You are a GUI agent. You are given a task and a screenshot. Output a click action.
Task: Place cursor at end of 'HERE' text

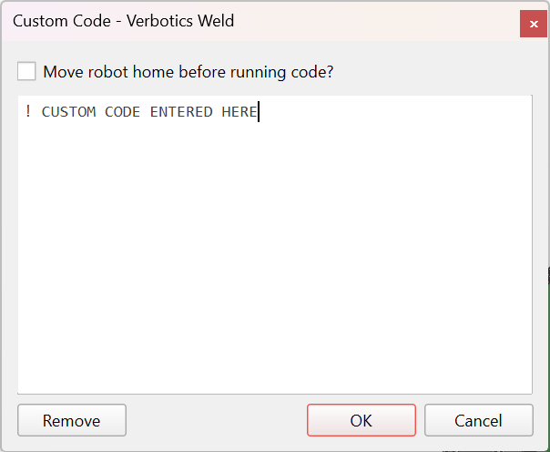pyautogui.click(x=259, y=112)
